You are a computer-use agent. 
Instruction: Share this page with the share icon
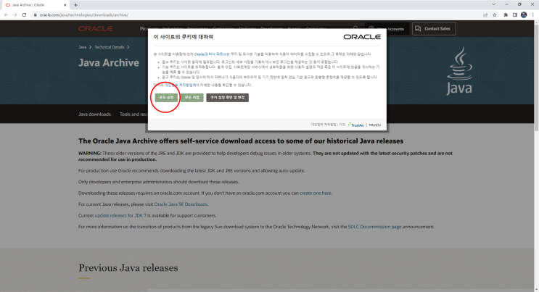(x=485, y=14)
